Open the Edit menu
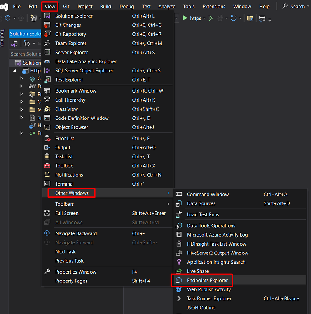The image size is (311, 314). 33,6
